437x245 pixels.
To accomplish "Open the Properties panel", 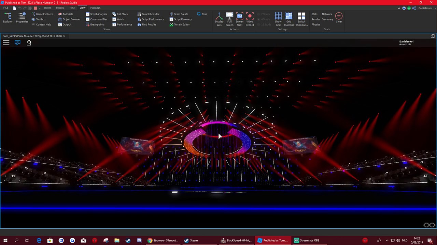I will 22,18.
